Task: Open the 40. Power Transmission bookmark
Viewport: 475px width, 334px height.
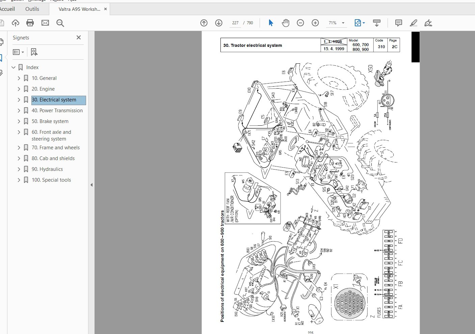Action: pyautogui.click(x=57, y=111)
